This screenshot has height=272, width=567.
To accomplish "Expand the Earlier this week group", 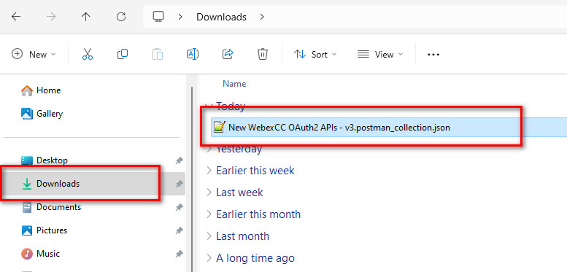I will (209, 171).
